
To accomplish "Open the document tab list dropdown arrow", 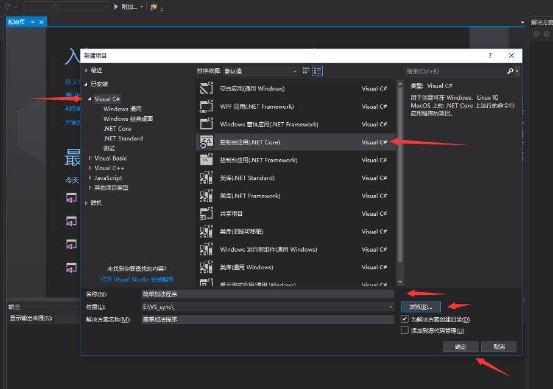I will click(523, 22).
